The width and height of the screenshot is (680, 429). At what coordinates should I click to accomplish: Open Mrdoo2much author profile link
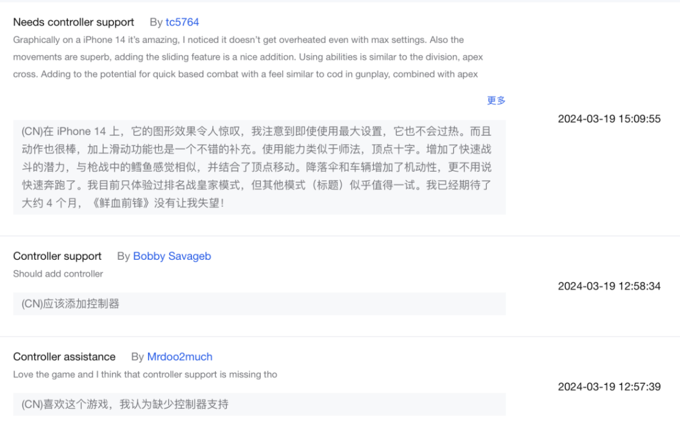click(179, 357)
